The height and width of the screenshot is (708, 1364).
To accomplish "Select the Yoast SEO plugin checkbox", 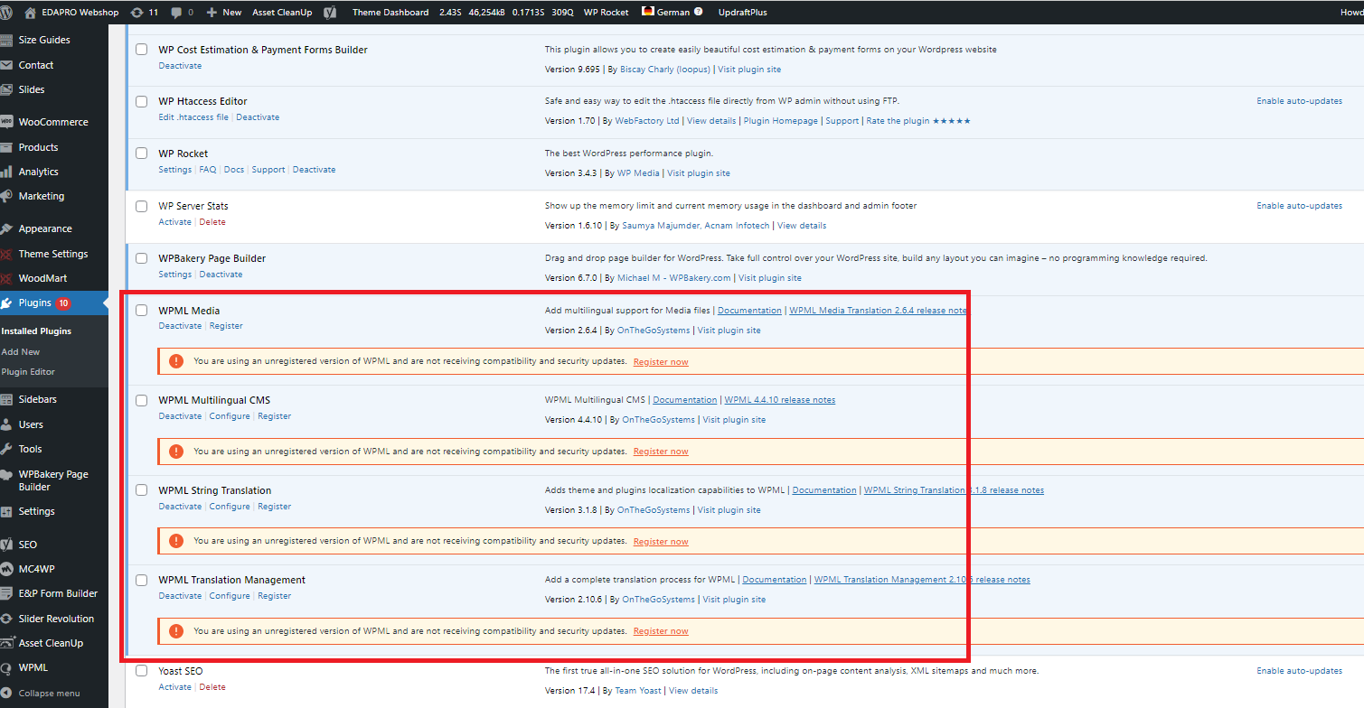I will tap(141, 671).
